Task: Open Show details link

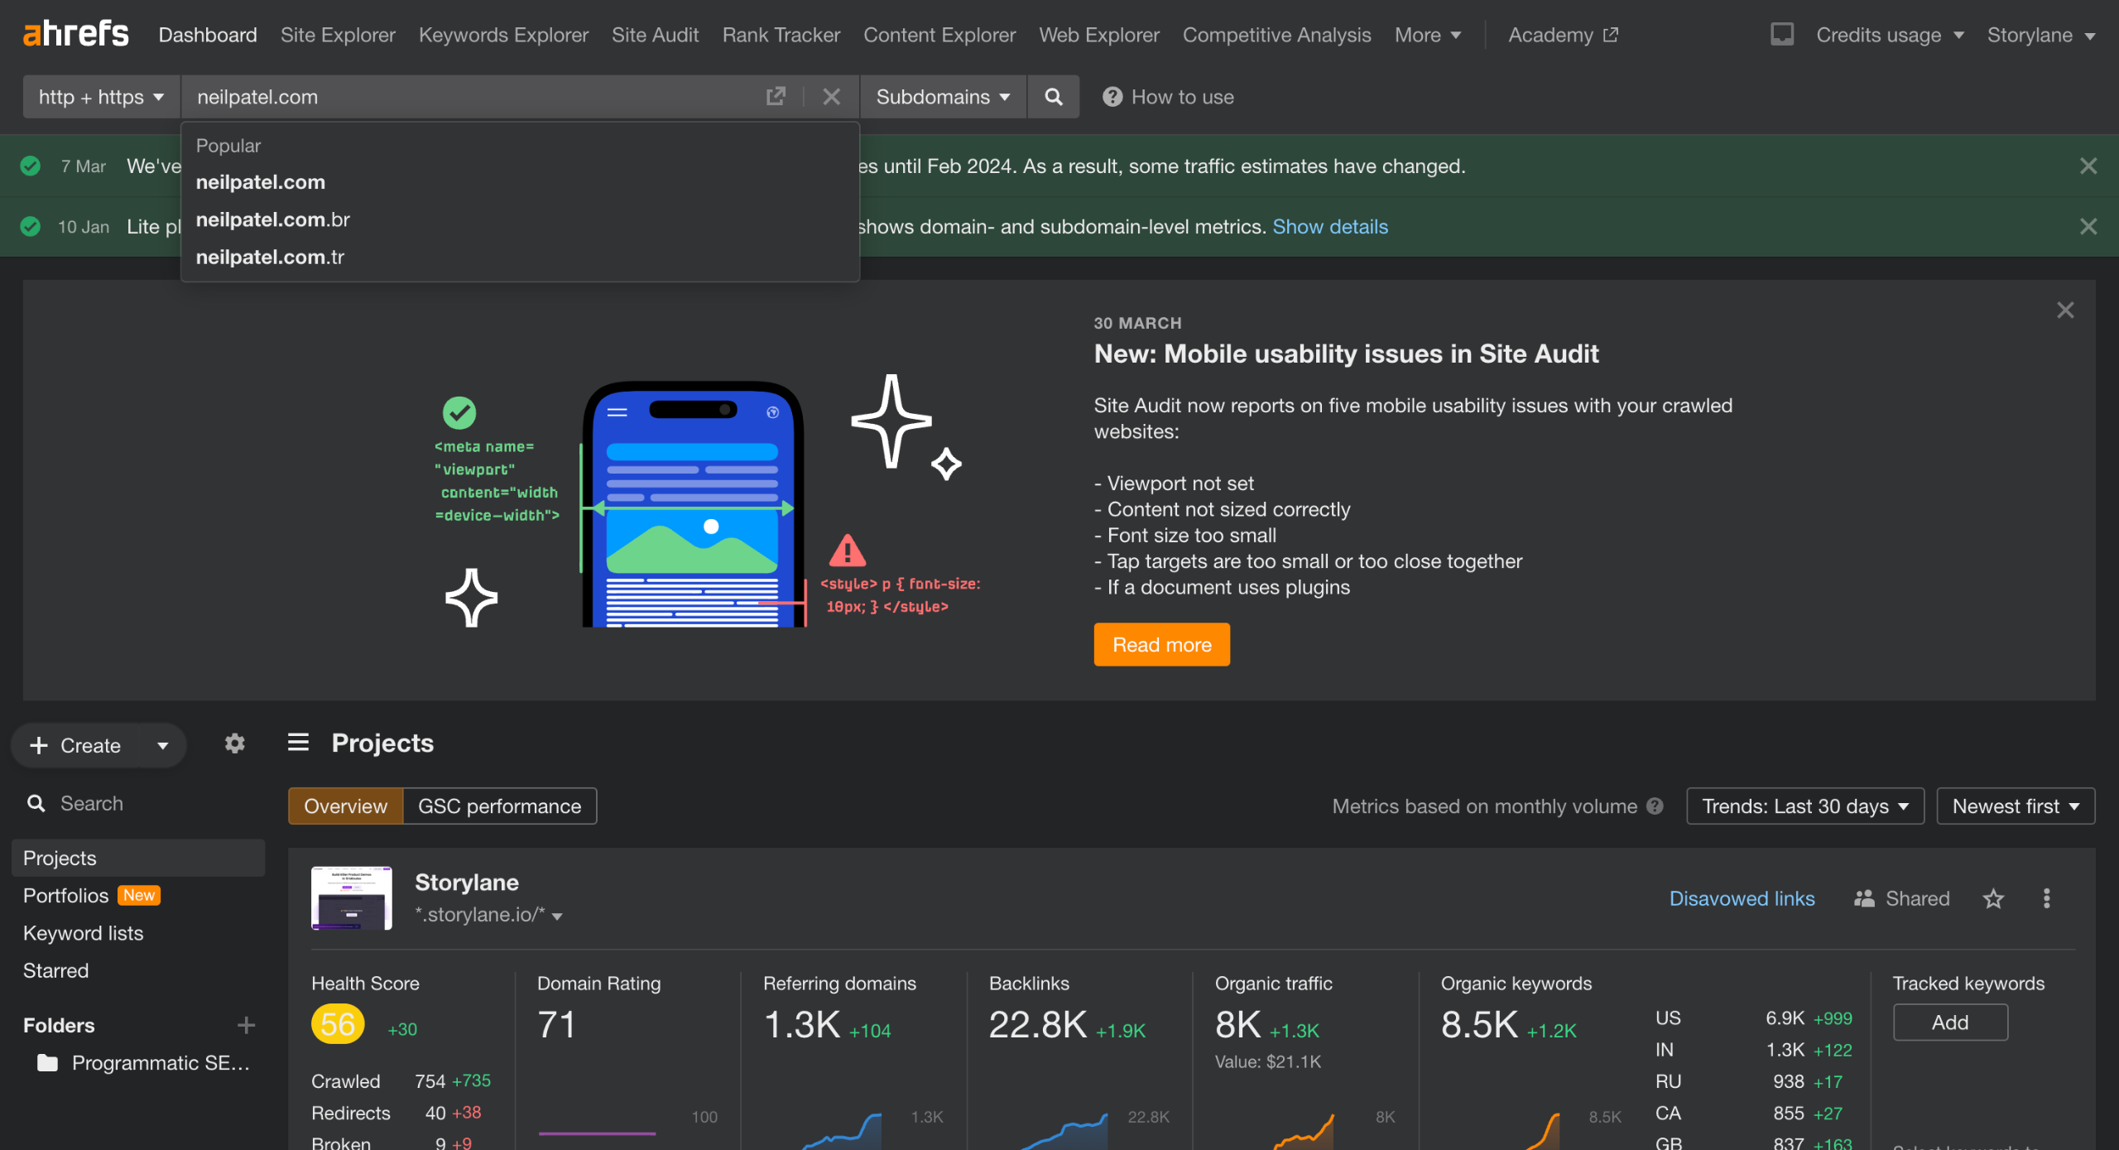Action: pos(1329,227)
